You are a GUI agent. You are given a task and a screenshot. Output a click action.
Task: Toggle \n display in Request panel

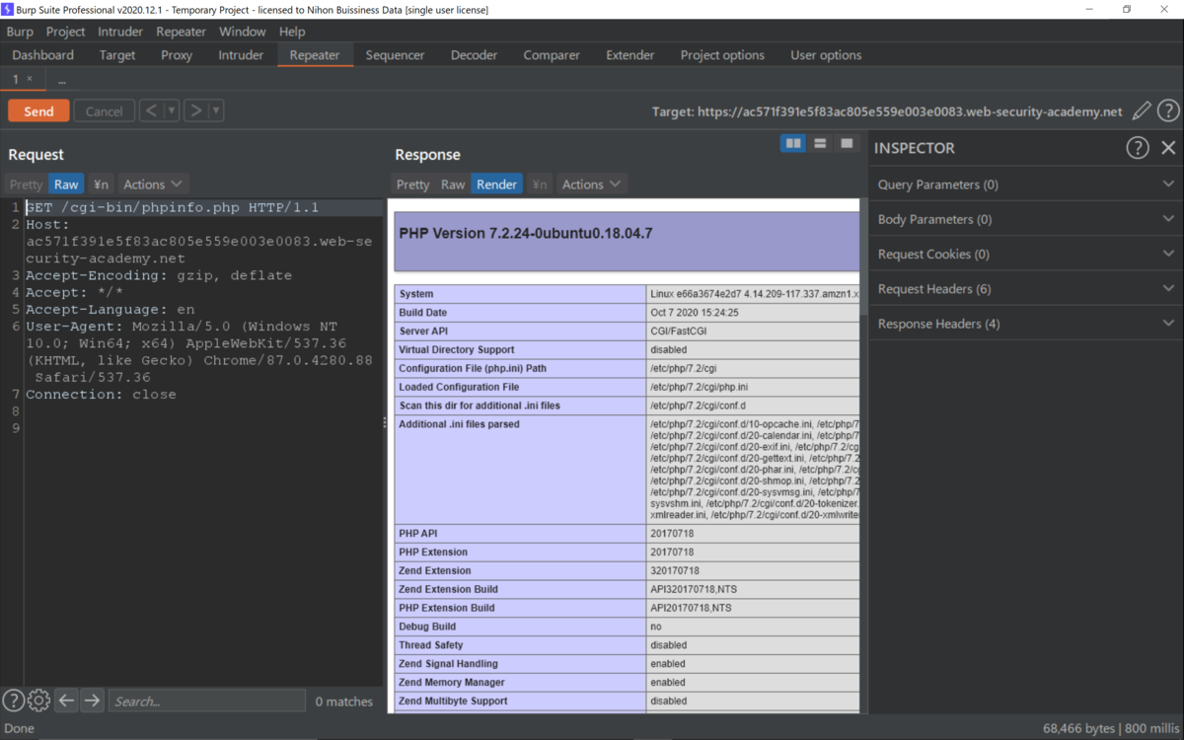pos(101,185)
